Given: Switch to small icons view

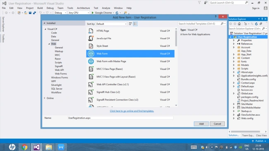Looking at the screenshot, I should [130, 24].
